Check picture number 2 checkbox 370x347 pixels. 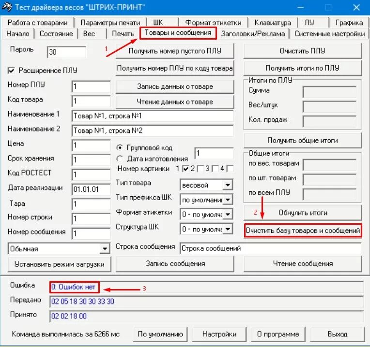[200, 169]
